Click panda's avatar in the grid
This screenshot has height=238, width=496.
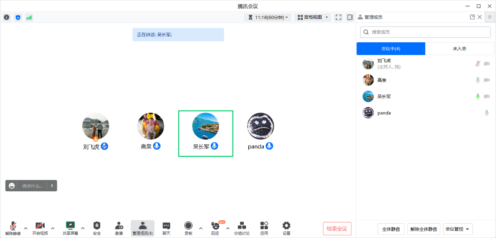261,126
